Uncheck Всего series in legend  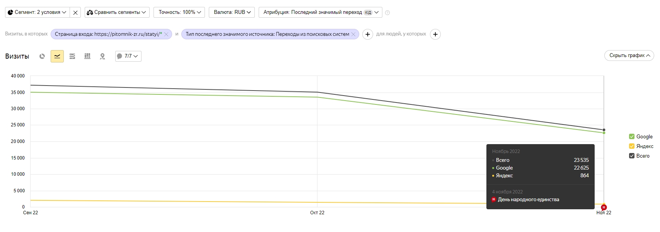(x=632, y=156)
